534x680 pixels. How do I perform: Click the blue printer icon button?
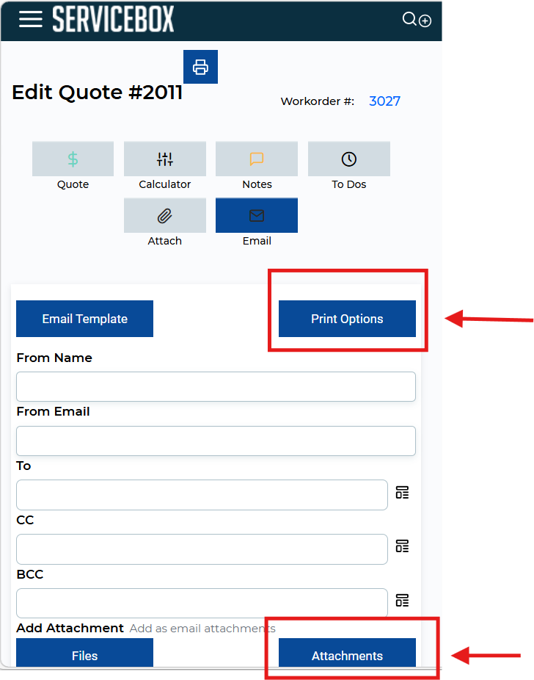[200, 67]
